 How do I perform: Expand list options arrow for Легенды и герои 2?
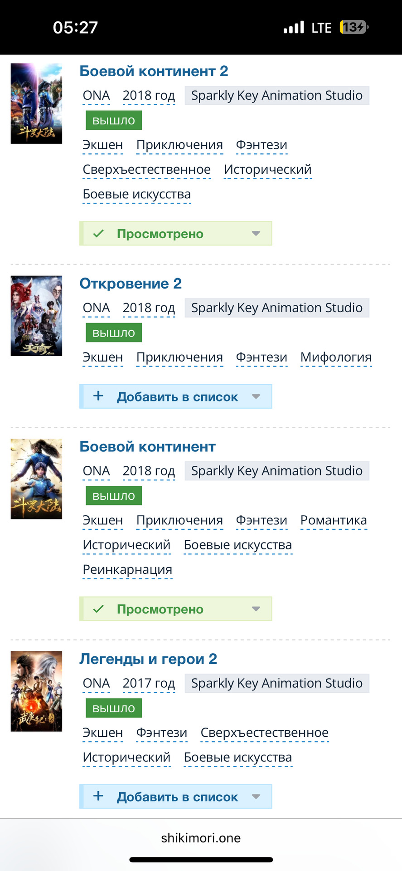256,797
